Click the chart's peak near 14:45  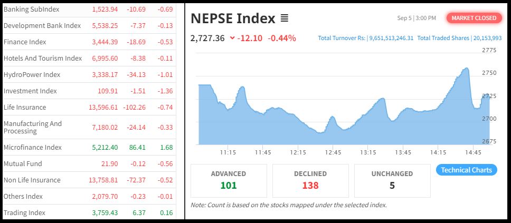(466, 69)
